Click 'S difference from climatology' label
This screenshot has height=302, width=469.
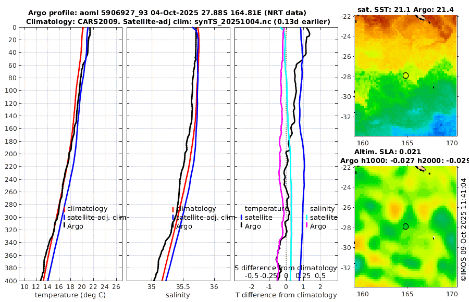286,268
